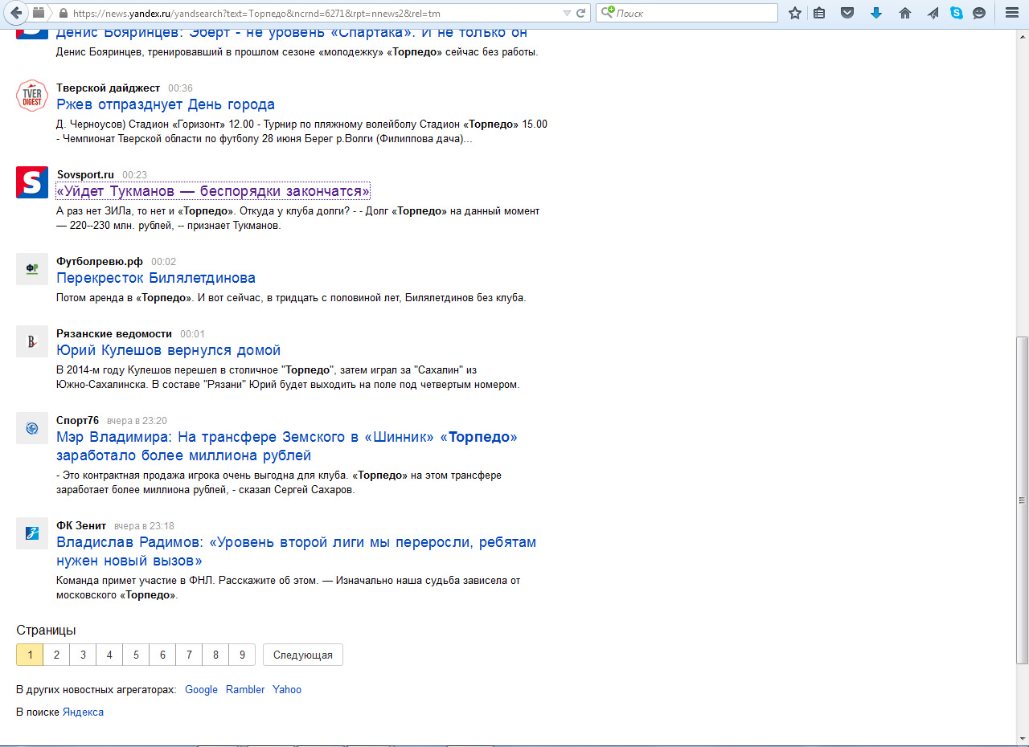
Task: Open the Владислав Радимов interview headline
Action: tap(296, 551)
